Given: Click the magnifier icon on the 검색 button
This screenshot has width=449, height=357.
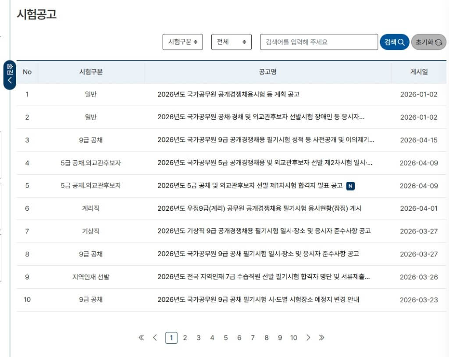Looking at the screenshot, I should click(x=400, y=42).
